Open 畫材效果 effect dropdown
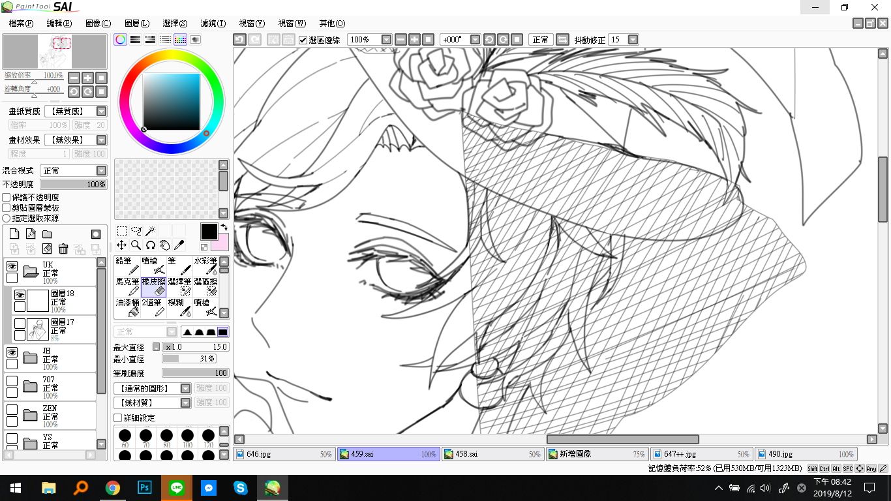Screen dimensions: 891x501 click(x=101, y=140)
